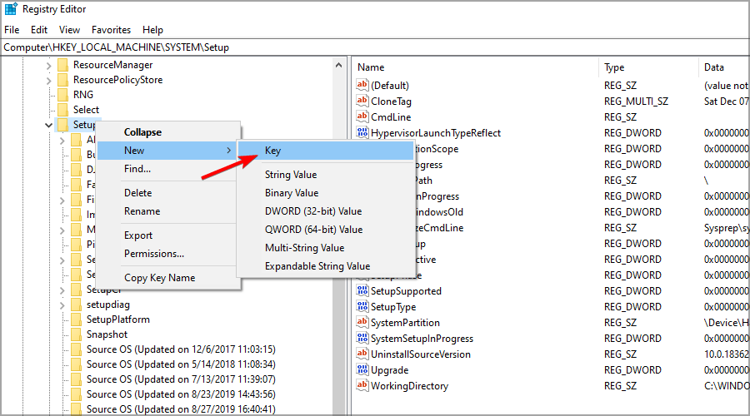The height and width of the screenshot is (416, 750).
Task: Click the (Default) value icon
Action: pos(362,86)
